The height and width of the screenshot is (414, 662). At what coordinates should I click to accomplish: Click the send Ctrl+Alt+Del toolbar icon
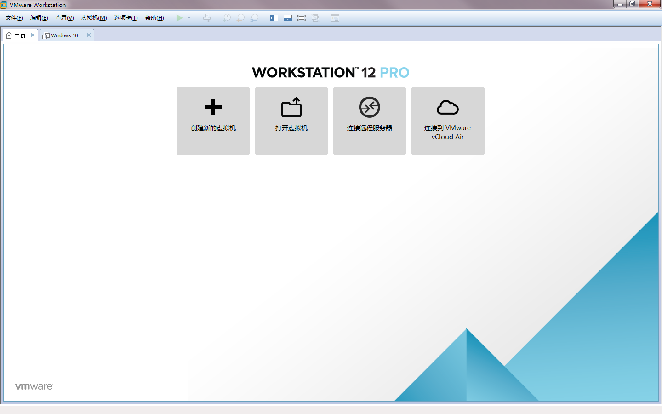(207, 18)
